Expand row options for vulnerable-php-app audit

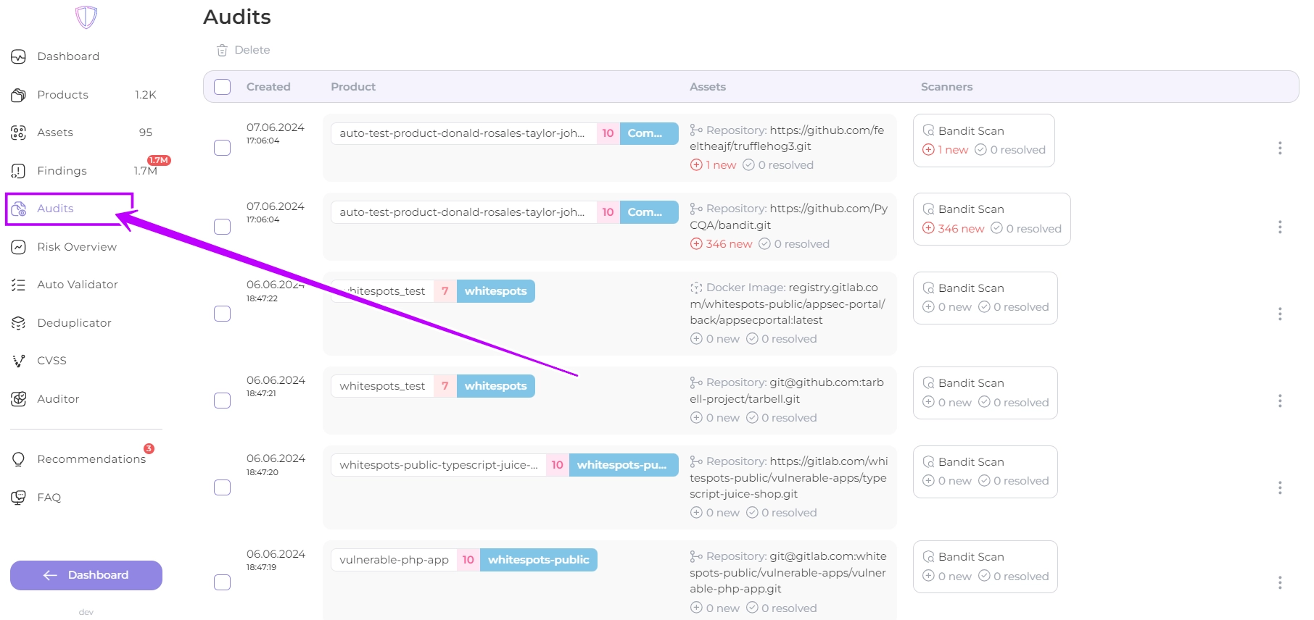tap(1279, 582)
